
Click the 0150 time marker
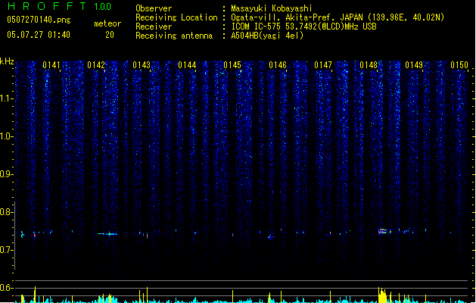pos(459,65)
